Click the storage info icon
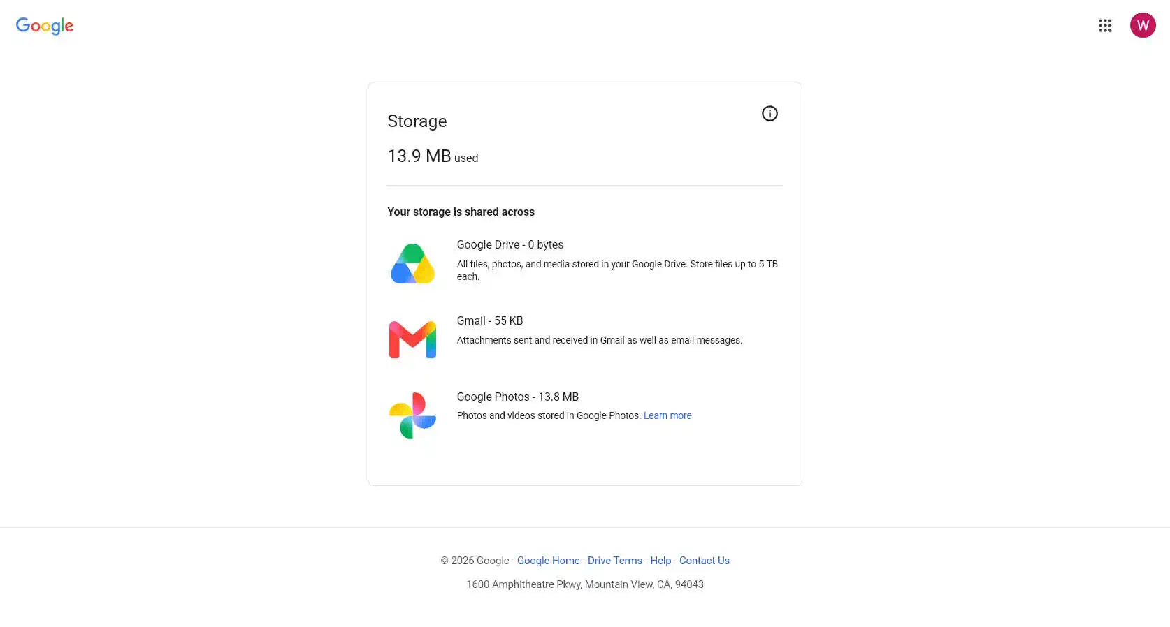The height and width of the screenshot is (627, 1170). 770,114
